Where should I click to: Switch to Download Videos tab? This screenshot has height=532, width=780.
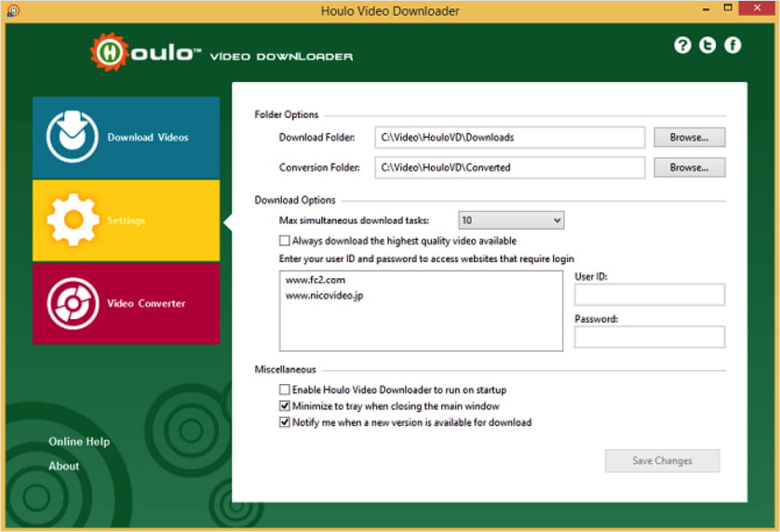click(126, 138)
